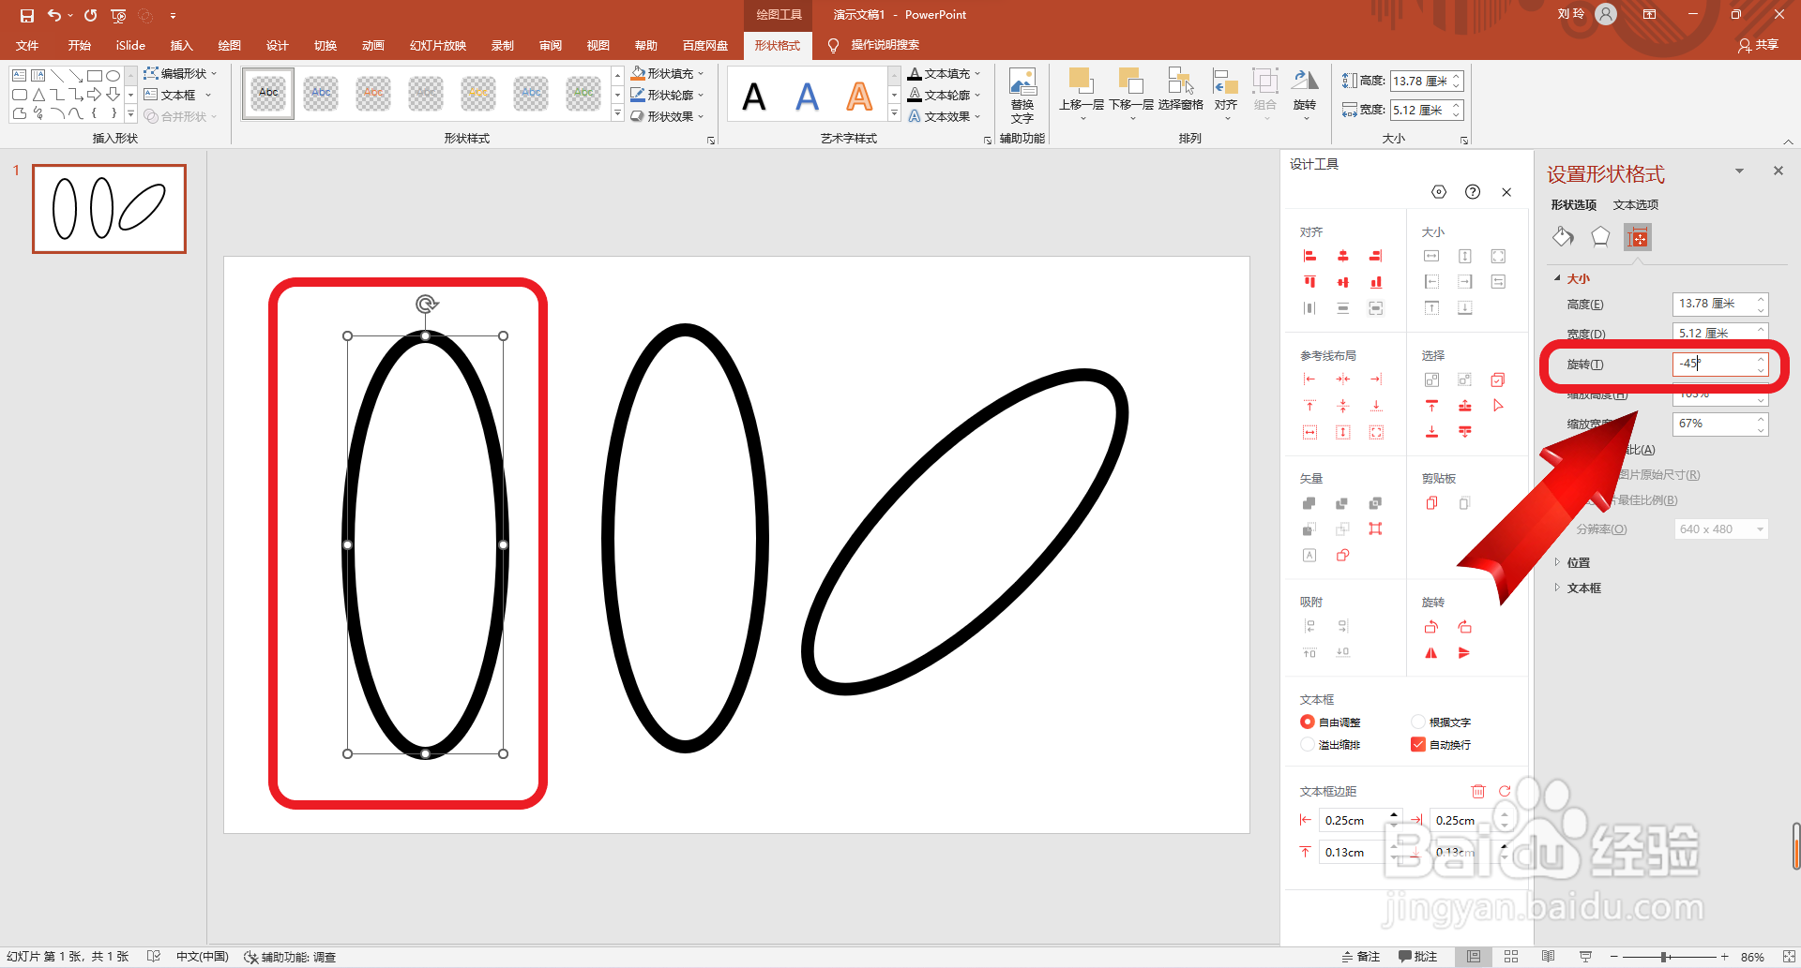
Task: Select the 溢出缩排 radio button
Action: point(1307,744)
